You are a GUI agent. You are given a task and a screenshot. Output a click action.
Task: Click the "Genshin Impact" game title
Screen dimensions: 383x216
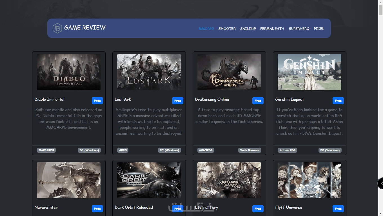(290, 99)
